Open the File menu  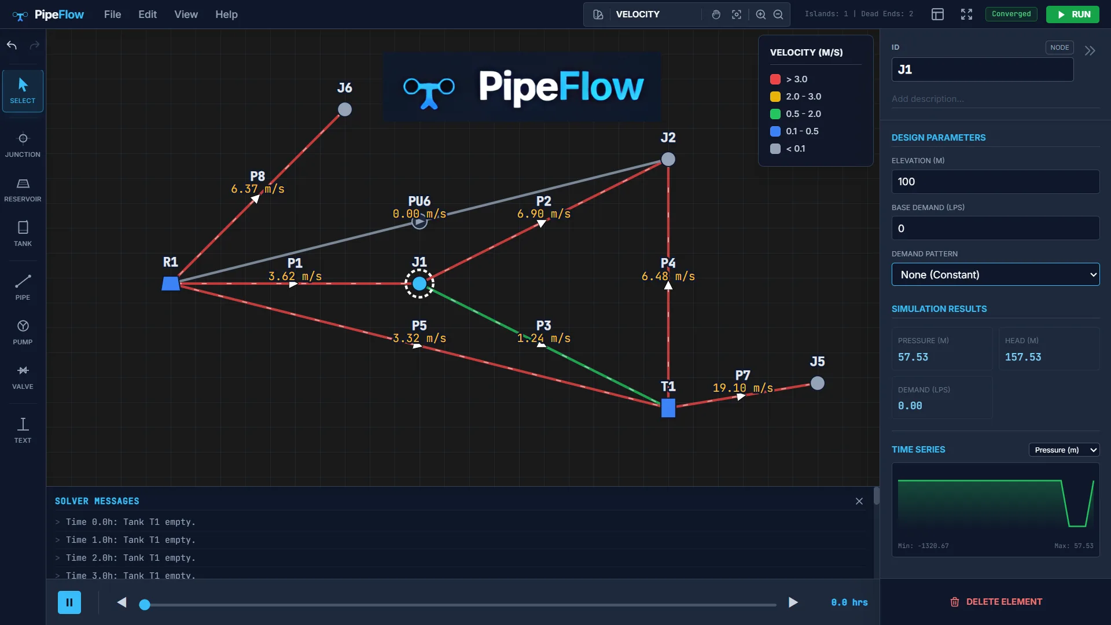coord(112,14)
